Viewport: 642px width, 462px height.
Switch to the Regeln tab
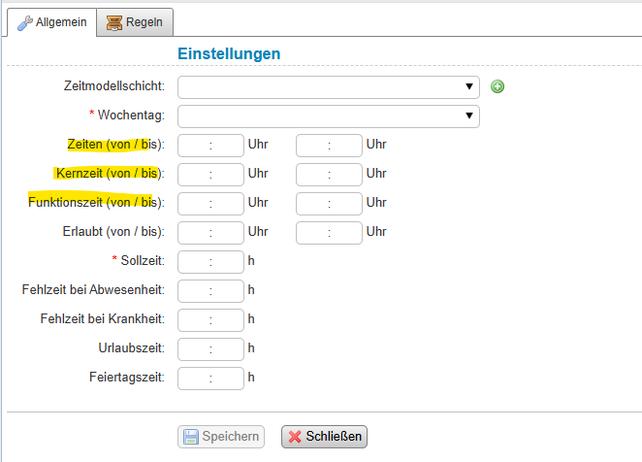tap(137, 21)
